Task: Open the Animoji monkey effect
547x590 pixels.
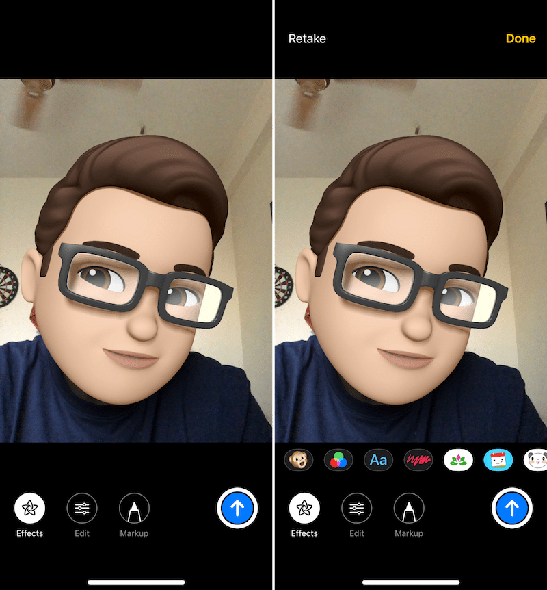Action: (298, 459)
